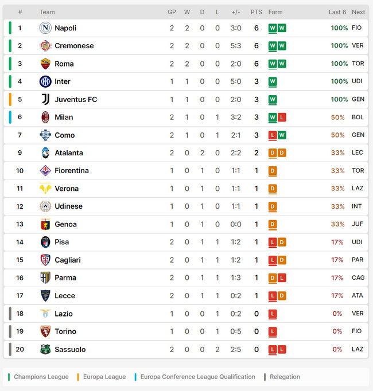Click the Champions League legend color marker
Viewport: 373px width, 391px height.
[9, 377]
